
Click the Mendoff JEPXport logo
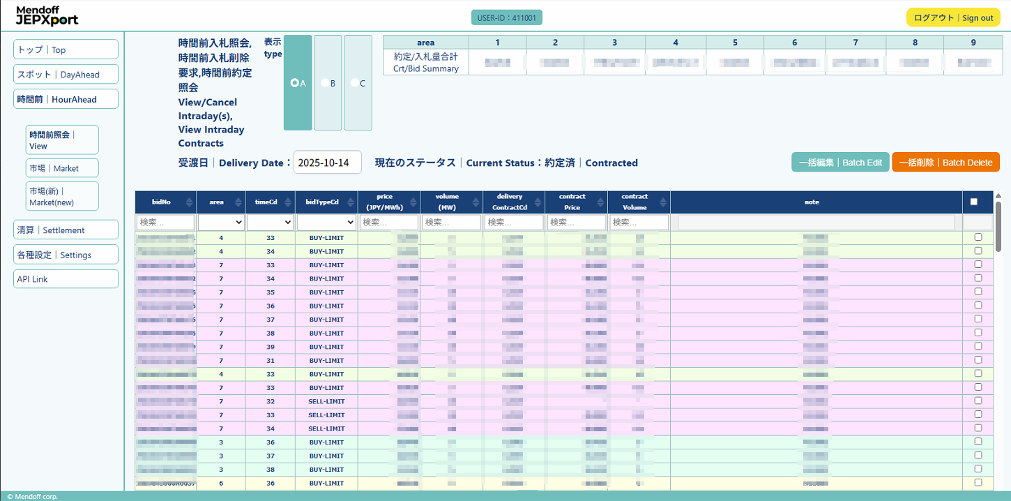[47, 15]
